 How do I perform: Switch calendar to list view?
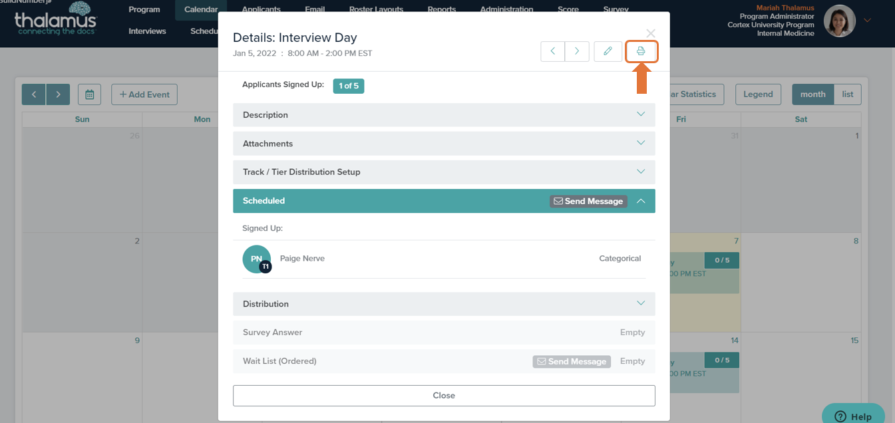click(x=848, y=94)
